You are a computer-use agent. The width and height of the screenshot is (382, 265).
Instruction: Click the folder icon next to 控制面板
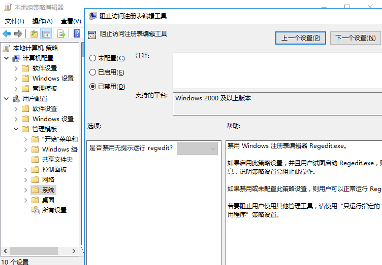(x=35, y=170)
